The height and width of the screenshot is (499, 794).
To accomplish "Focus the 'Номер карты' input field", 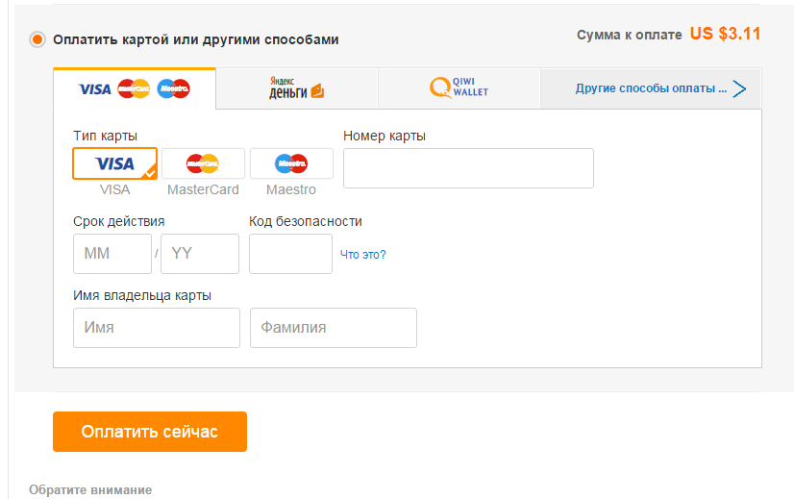I will 468,168.
